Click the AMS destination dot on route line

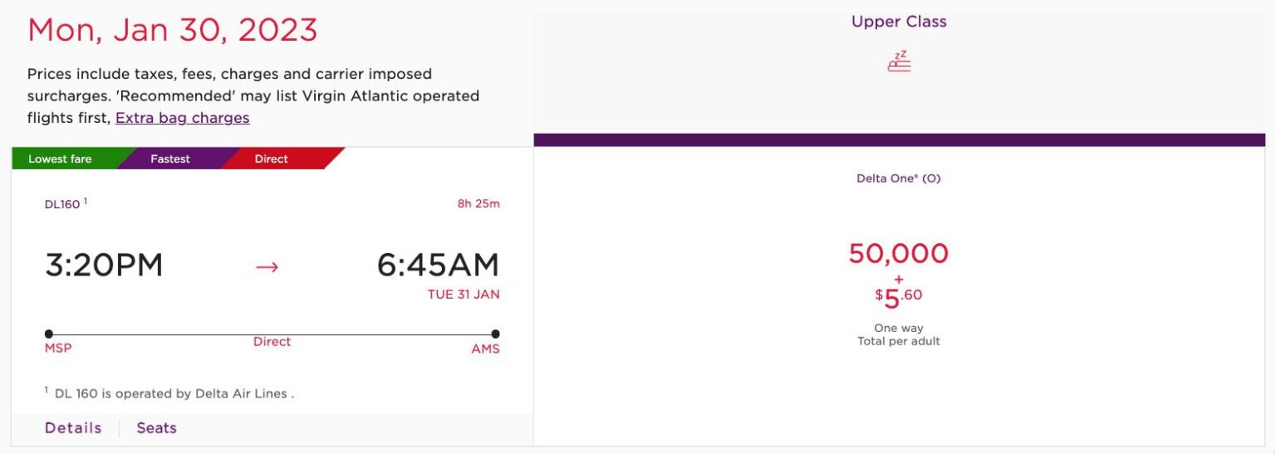(x=495, y=334)
